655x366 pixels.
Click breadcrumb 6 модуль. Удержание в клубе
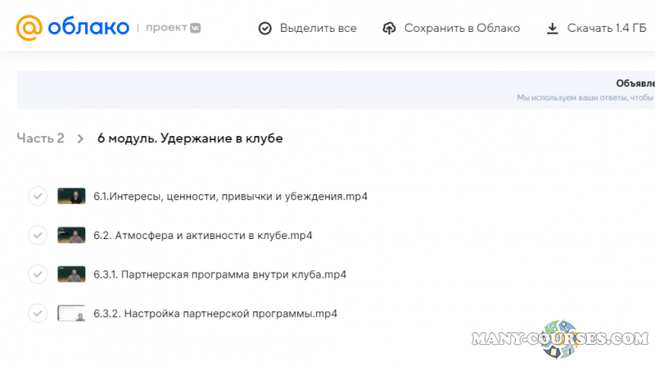190,138
